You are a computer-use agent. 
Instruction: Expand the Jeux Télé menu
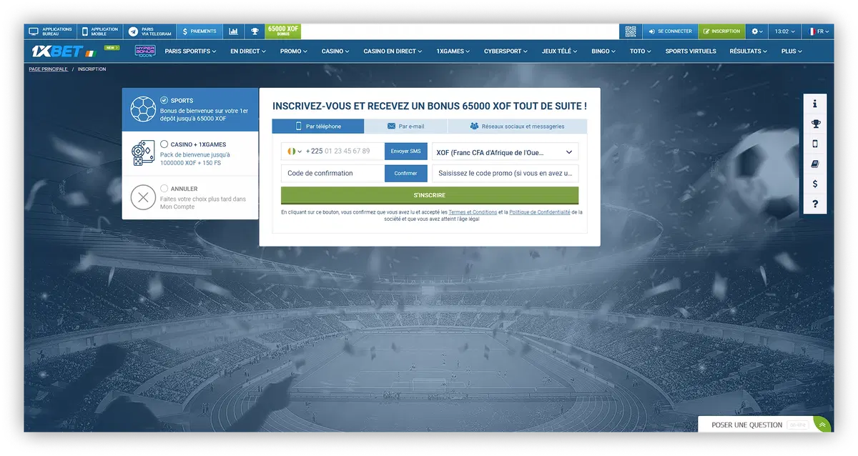click(x=559, y=51)
